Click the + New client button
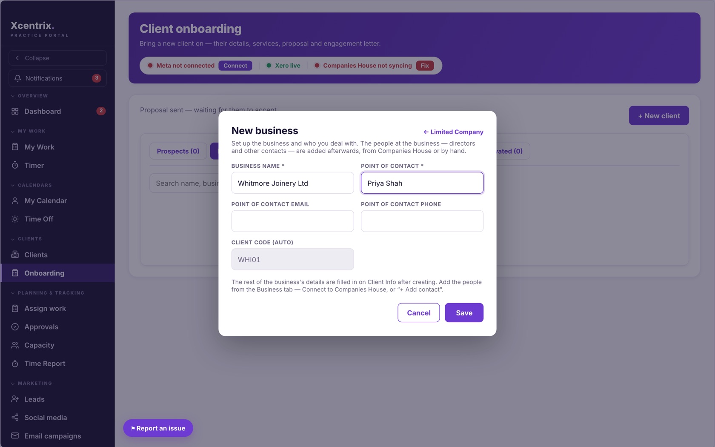The height and width of the screenshot is (447, 715). pos(659,116)
